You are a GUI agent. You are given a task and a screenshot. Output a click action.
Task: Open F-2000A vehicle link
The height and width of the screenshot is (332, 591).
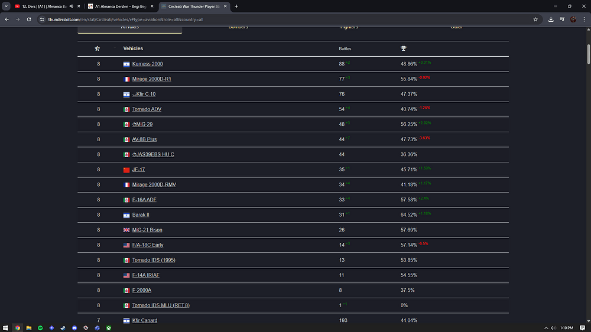click(x=142, y=290)
